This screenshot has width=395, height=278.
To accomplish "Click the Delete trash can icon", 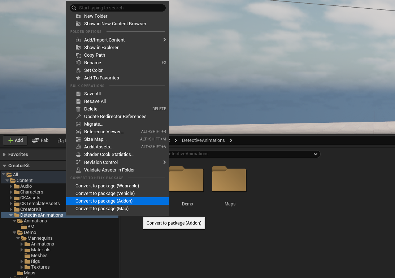I will pyautogui.click(x=78, y=109).
